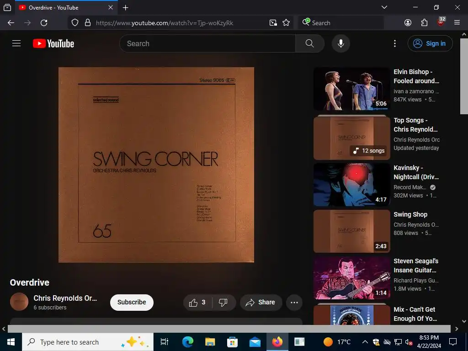468x351 pixels.
Task: Click the Swing Corner video player
Action: point(156,165)
